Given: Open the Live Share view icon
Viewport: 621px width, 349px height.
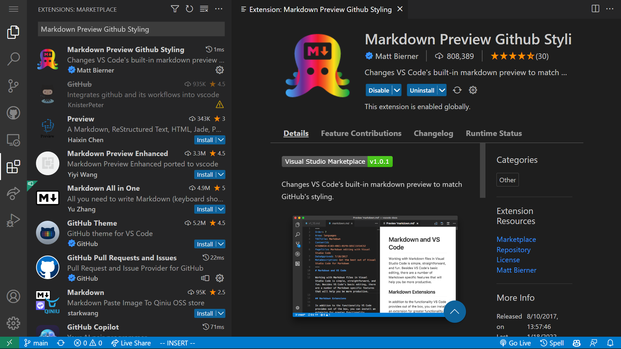Looking at the screenshot, I should (x=13, y=194).
